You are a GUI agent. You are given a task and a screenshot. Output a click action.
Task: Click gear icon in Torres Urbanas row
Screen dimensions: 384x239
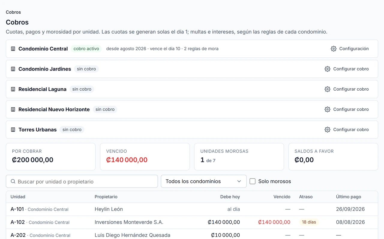(328, 130)
